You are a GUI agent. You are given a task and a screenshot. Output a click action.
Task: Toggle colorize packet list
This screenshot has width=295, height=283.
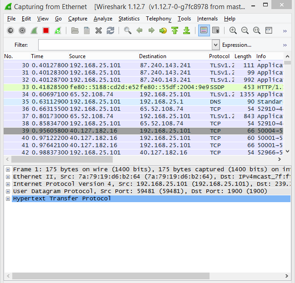204,30
